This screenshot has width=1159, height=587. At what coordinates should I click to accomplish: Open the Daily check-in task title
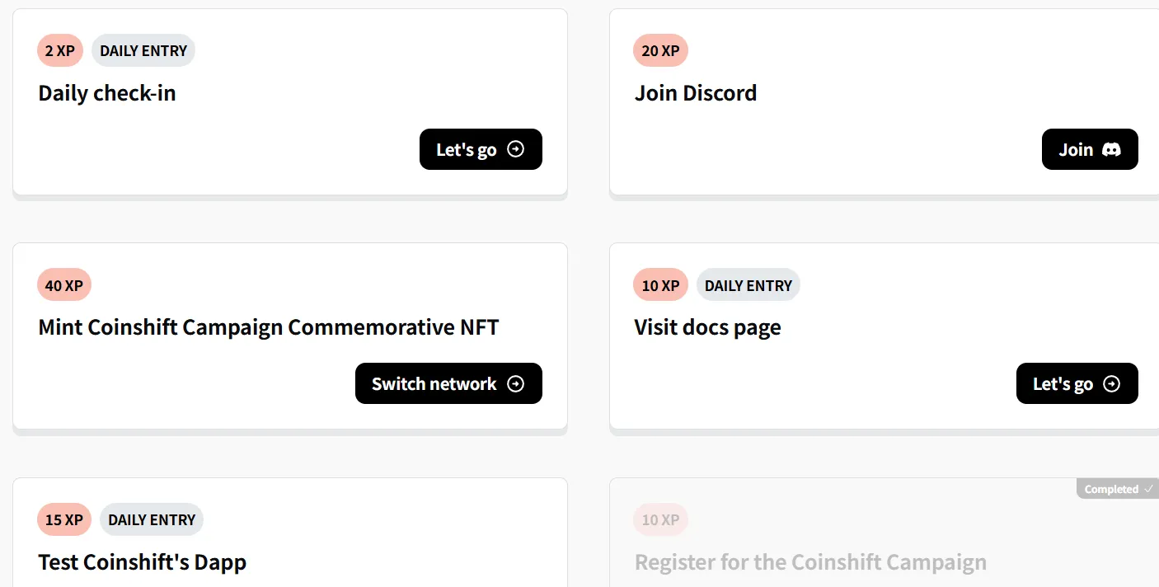[107, 93]
